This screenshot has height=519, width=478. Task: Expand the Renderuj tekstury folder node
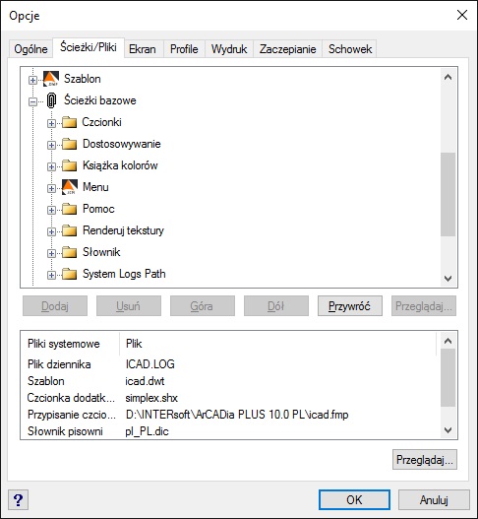[x=51, y=231]
